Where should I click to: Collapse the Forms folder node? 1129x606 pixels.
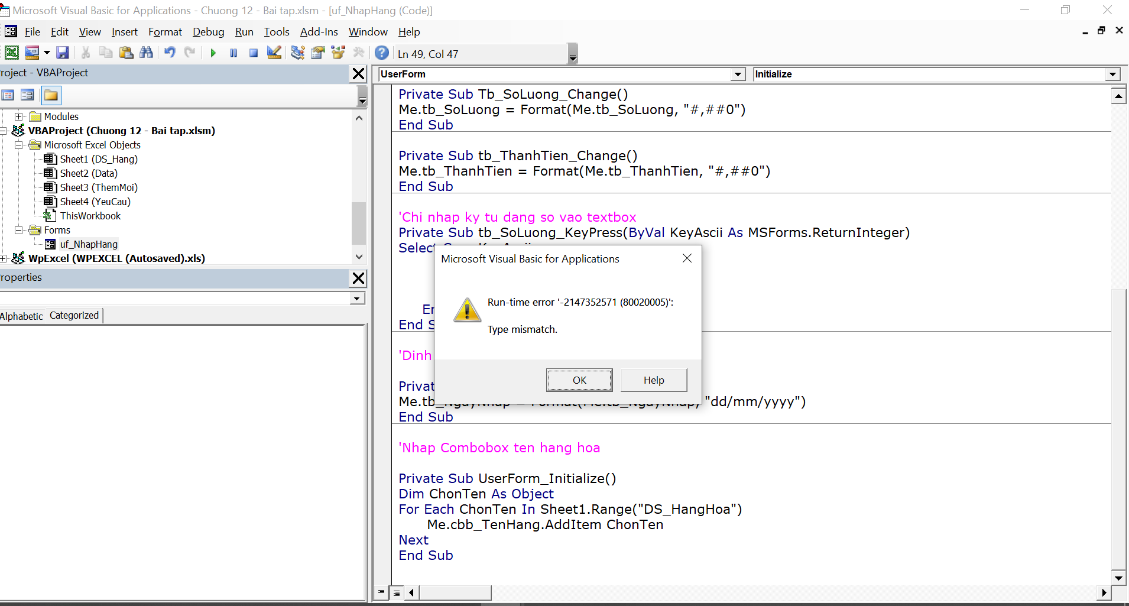tap(18, 230)
